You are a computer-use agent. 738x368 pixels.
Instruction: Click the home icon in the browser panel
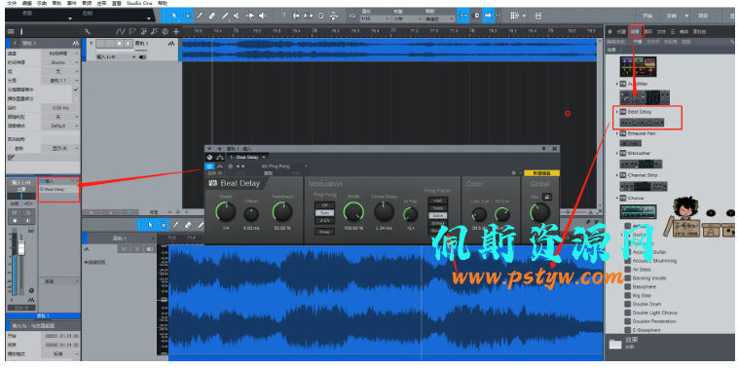(x=610, y=31)
